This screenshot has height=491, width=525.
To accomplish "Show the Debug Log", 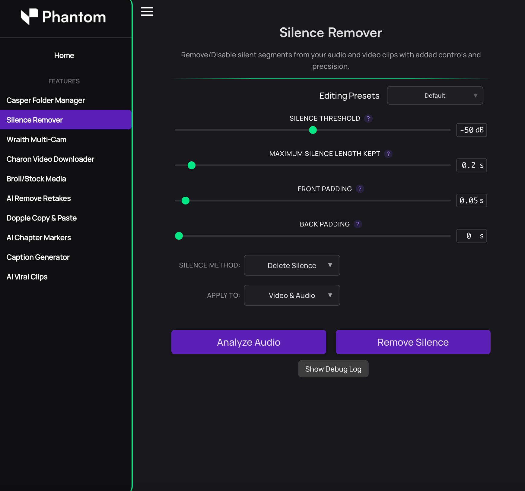I will coord(333,369).
